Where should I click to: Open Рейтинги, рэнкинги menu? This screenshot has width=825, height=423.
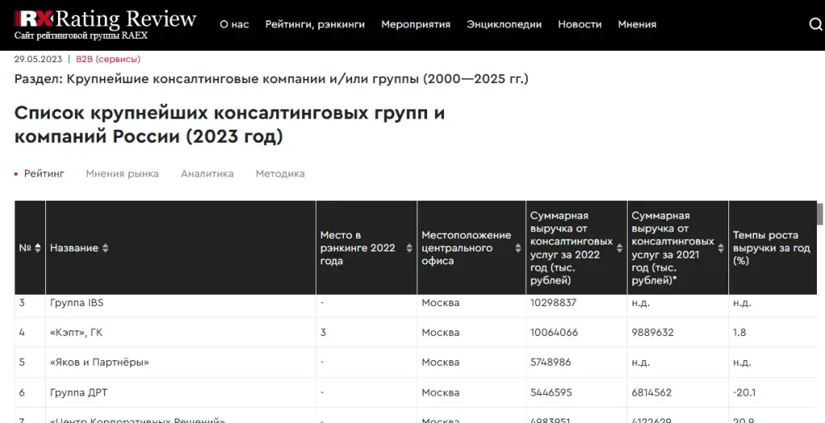click(x=315, y=24)
